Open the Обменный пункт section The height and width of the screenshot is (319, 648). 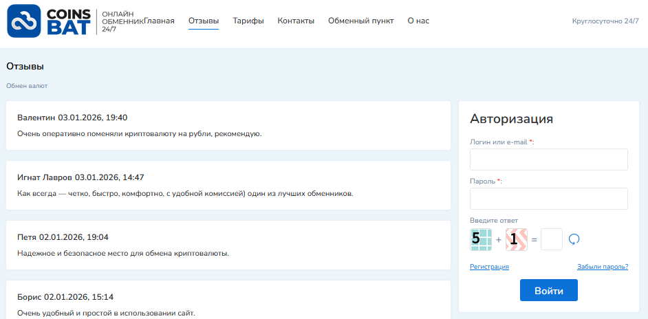point(360,21)
